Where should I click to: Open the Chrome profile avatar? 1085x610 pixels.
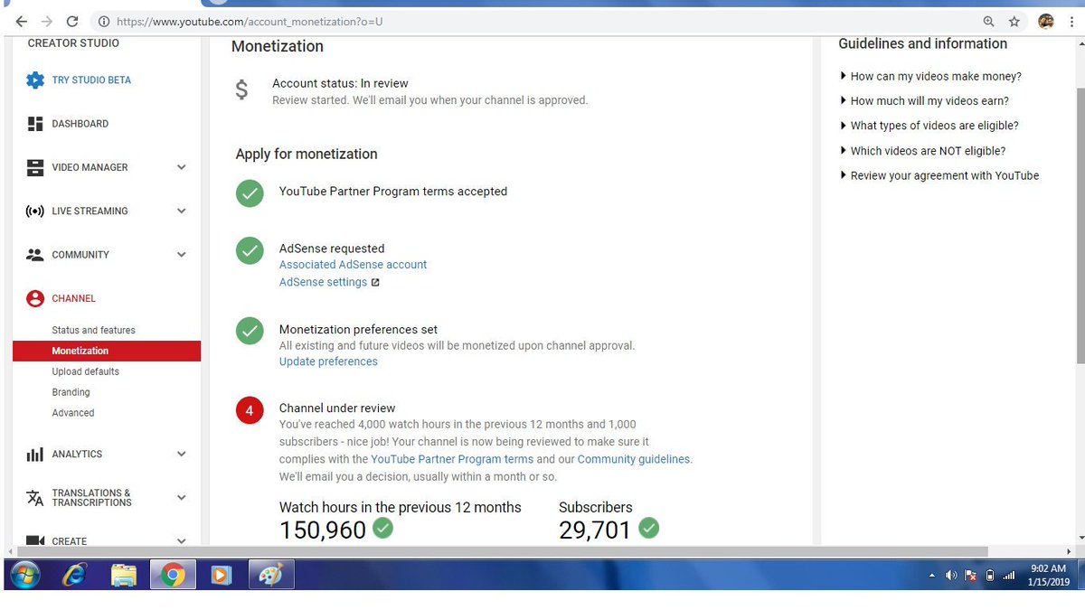coord(1046,21)
